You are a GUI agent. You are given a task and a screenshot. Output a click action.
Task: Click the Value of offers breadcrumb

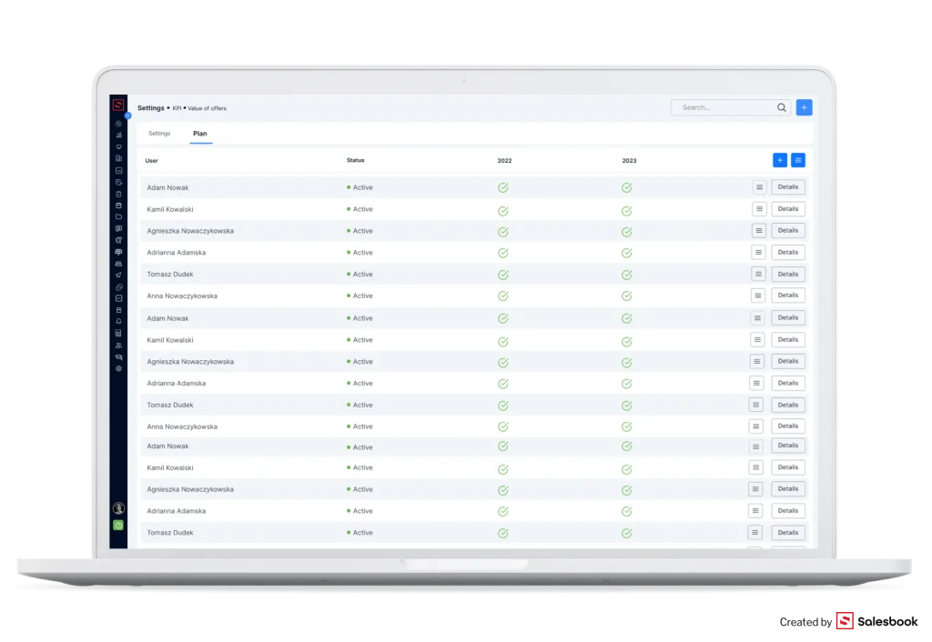207,109
